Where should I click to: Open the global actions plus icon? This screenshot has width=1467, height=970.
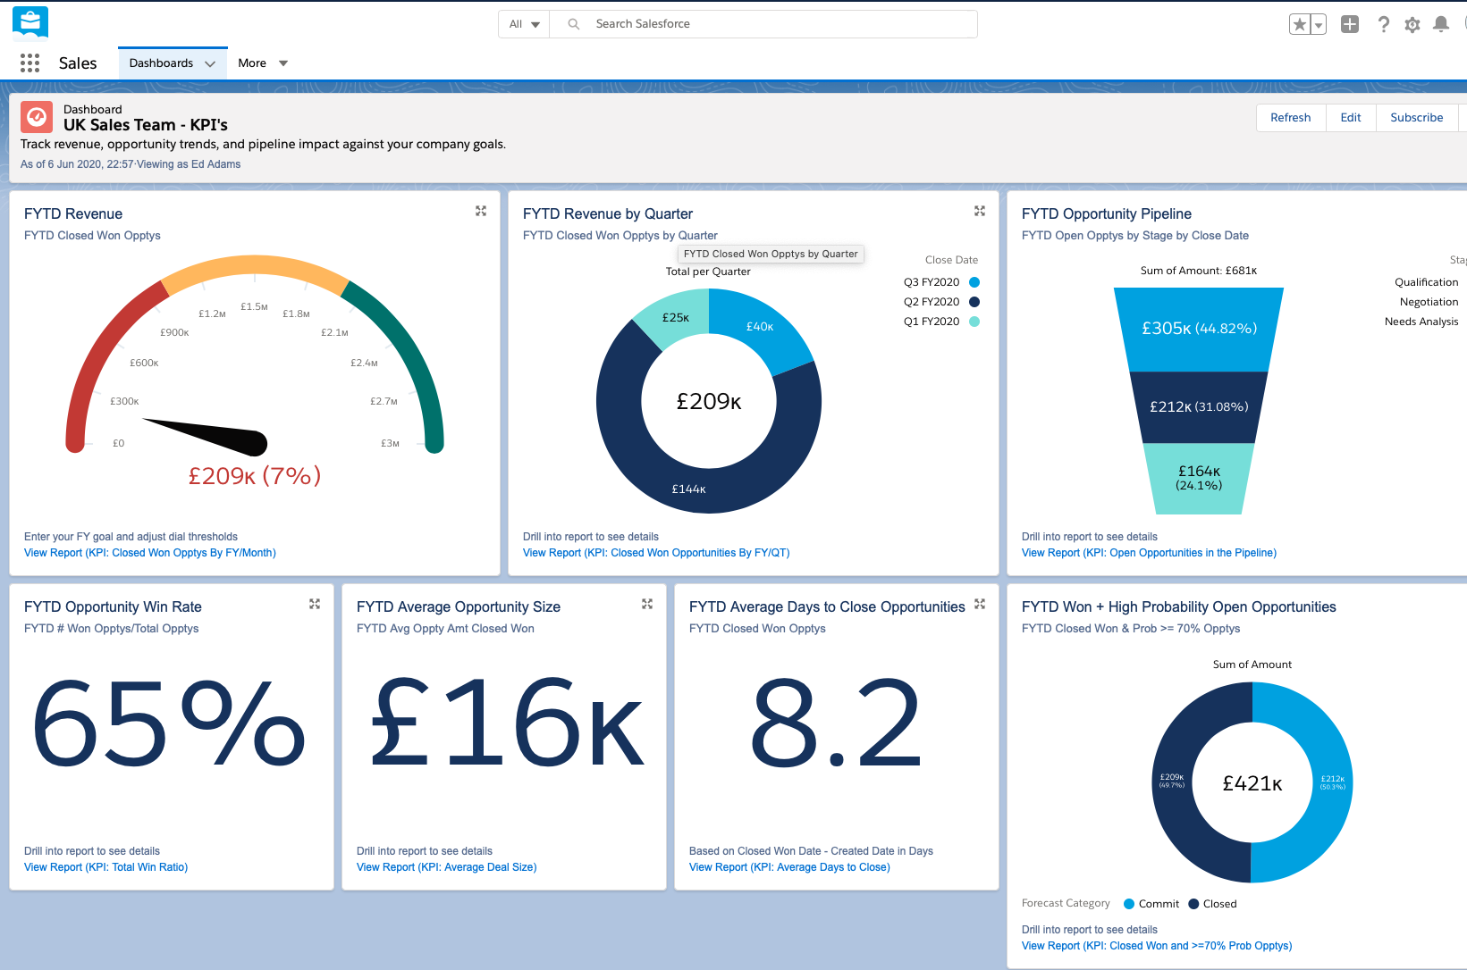pyautogui.click(x=1350, y=24)
